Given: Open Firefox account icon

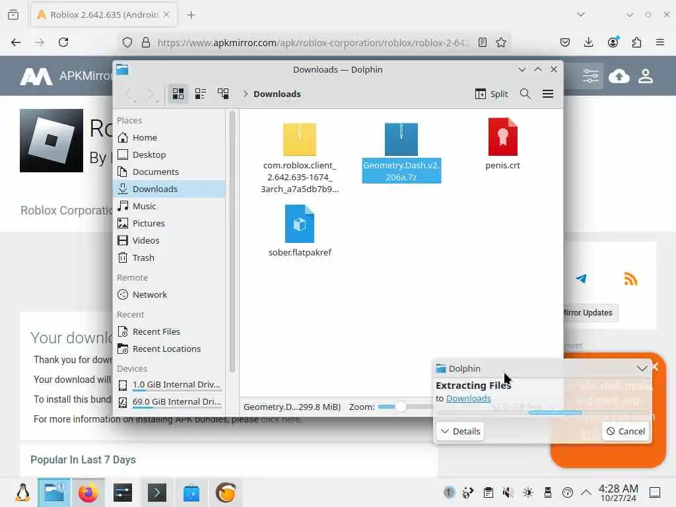Looking at the screenshot, I should pos(613,42).
